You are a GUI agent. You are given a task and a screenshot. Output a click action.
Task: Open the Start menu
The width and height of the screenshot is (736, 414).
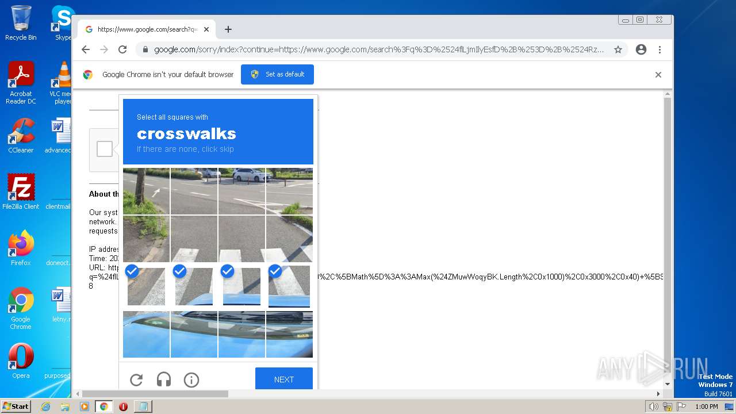(16, 406)
